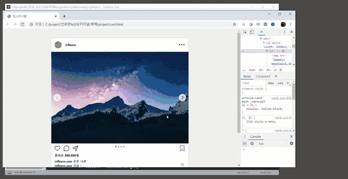Image resolution: width=348 pixels, height=179 pixels.
Task: Collapse the selected li node
Action: click(267, 51)
